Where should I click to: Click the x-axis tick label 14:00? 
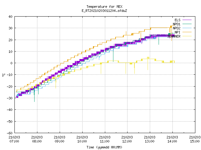tap(172, 141)
